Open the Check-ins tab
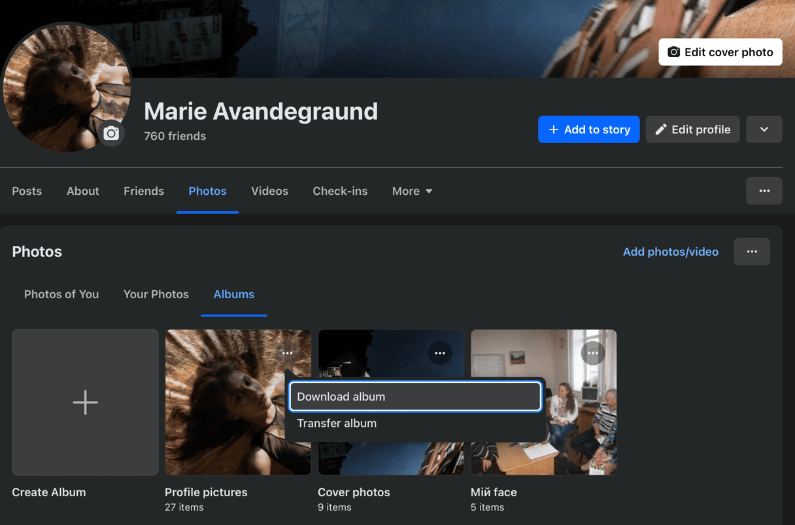Image resolution: width=795 pixels, height=525 pixels. (x=340, y=191)
